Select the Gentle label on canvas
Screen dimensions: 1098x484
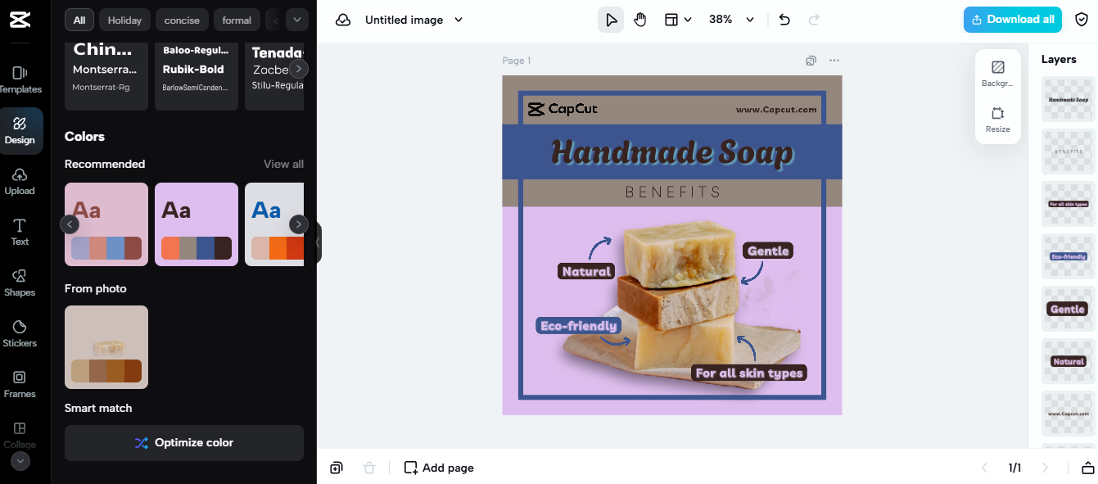click(768, 251)
